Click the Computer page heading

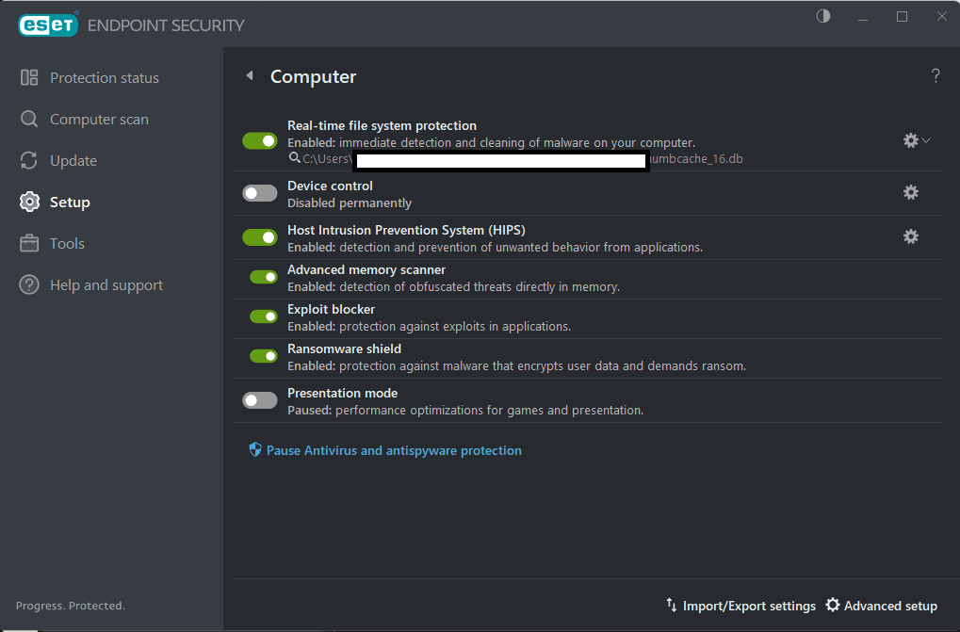[313, 76]
